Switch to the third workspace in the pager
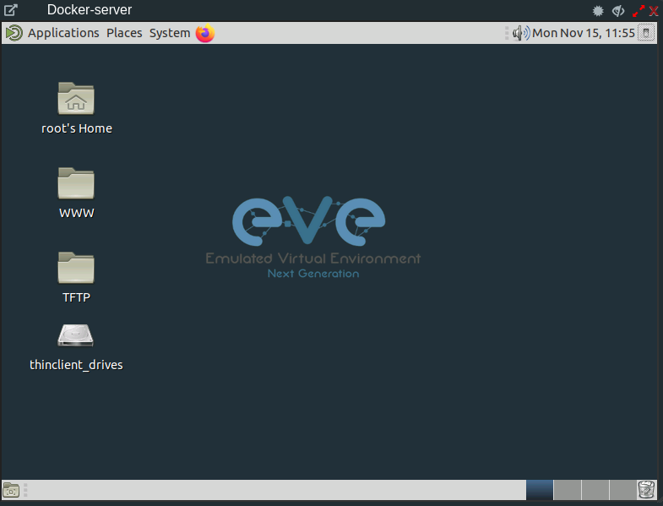This screenshot has height=506, width=663. [595, 490]
